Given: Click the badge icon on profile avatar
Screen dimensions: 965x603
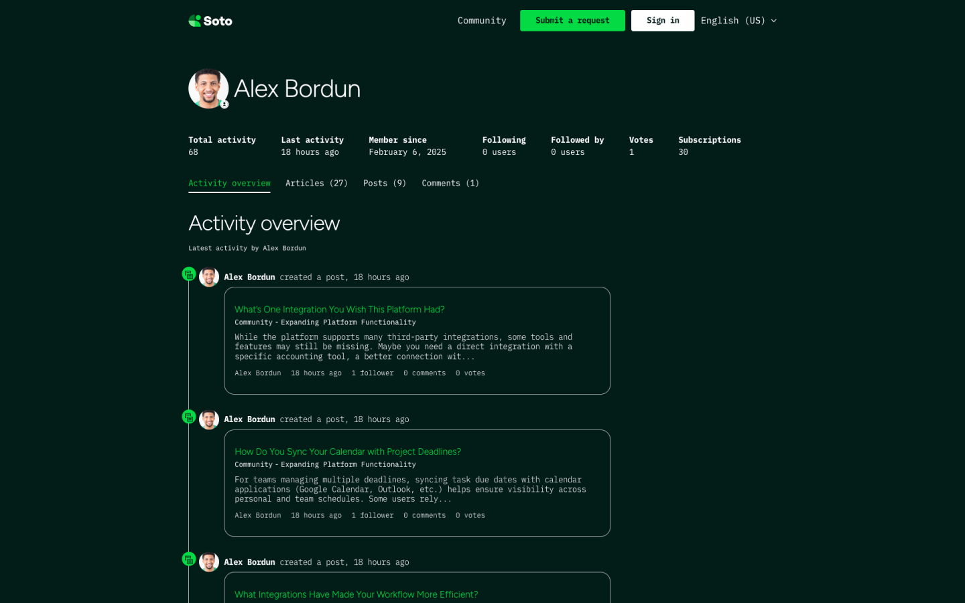Looking at the screenshot, I should click(x=224, y=105).
